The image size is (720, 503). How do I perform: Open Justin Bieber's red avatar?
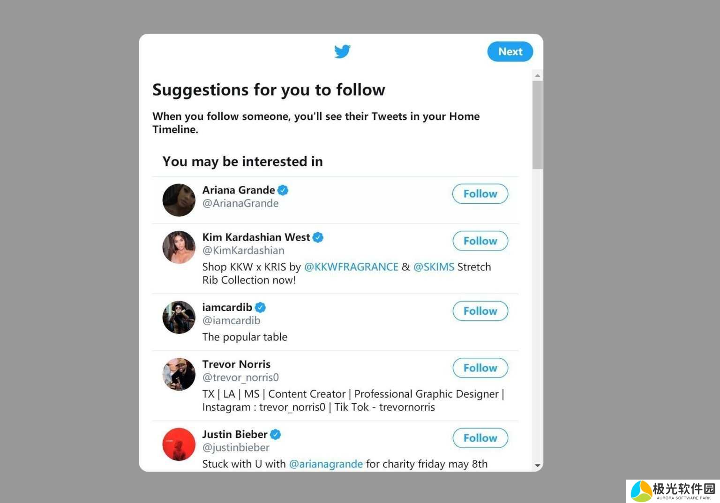(179, 444)
